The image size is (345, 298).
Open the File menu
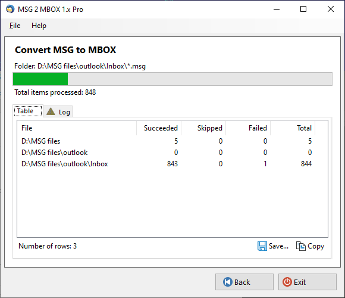click(x=15, y=26)
